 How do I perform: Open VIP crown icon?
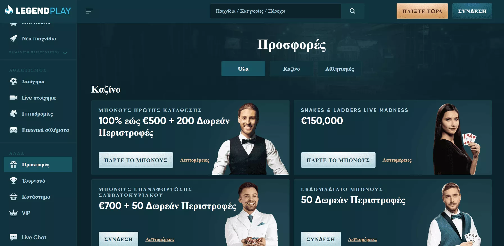pos(13,213)
